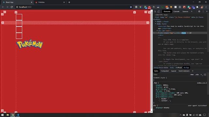The image size is (209, 117).
Task: Open the Windows notification center
Action: (205, 115)
